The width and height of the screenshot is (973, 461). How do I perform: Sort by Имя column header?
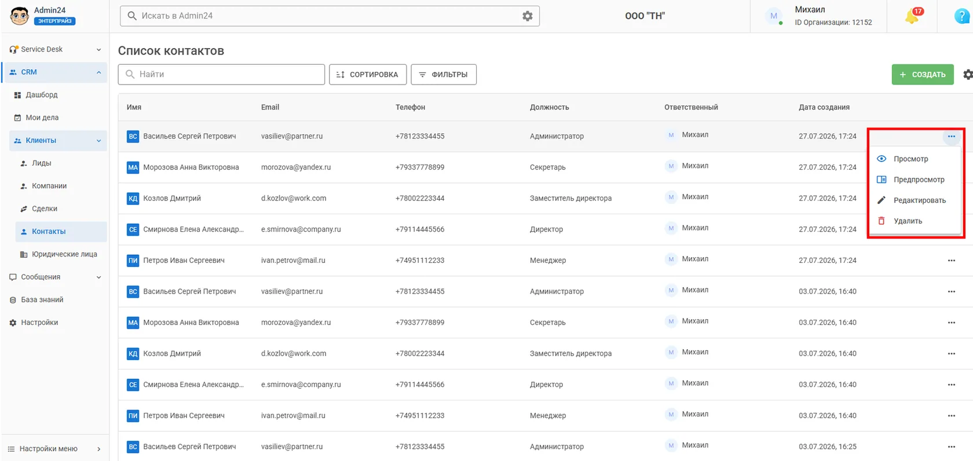[x=134, y=107]
